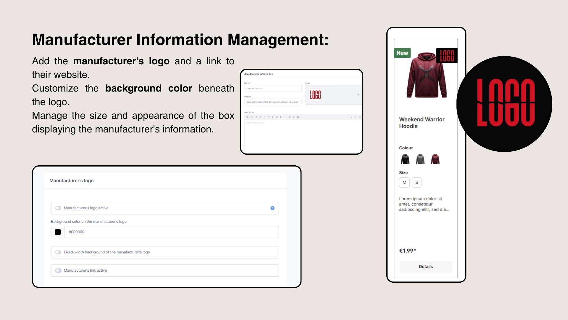568x320 pixels.
Task: Click Subscript in the description editor toolbar
Action: tap(277, 117)
